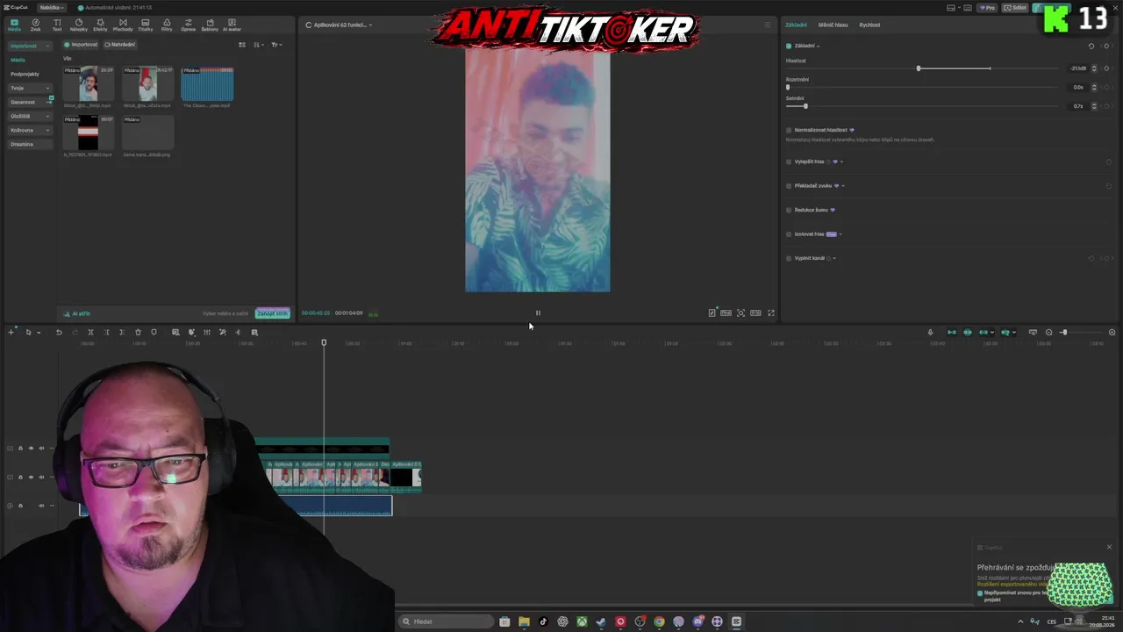
Task: Add a marker with the shield icon
Action: coord(154,333)
